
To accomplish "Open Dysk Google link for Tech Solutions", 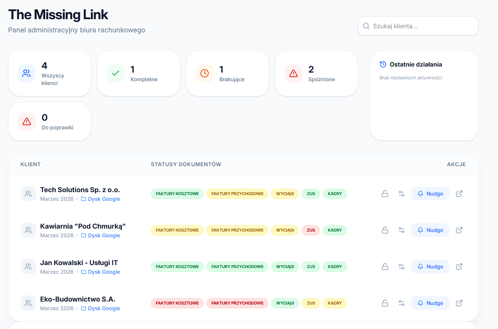I will 101,199.
